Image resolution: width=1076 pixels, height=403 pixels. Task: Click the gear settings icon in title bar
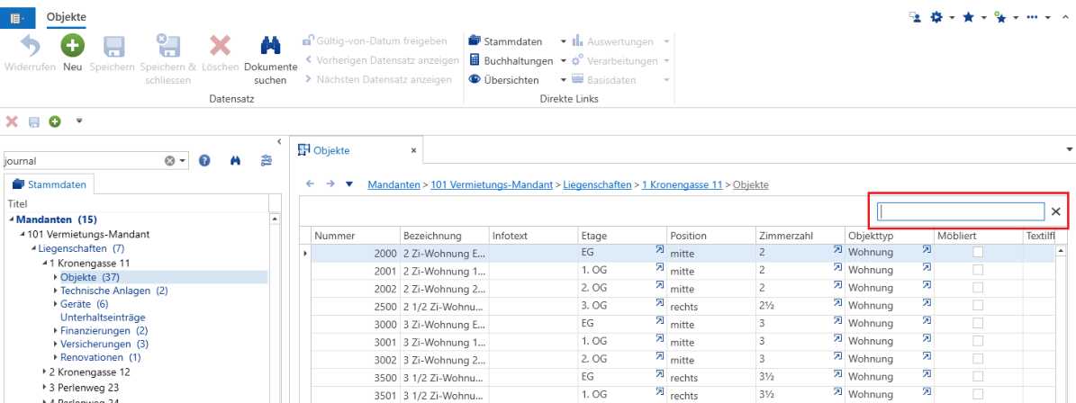point(936,17)
